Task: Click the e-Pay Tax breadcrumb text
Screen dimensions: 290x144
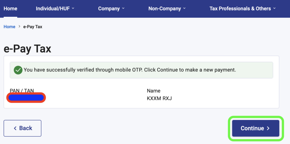Action: (33, 27)
